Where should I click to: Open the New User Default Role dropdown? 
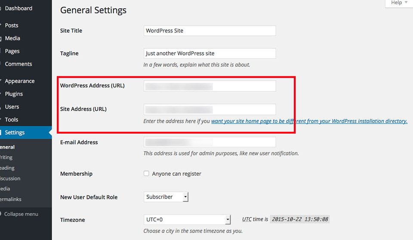[x=166, y=197]
